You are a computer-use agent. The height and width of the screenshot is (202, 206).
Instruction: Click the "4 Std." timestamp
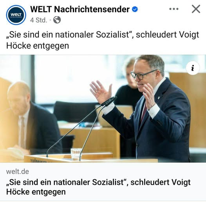coord(38,20)
